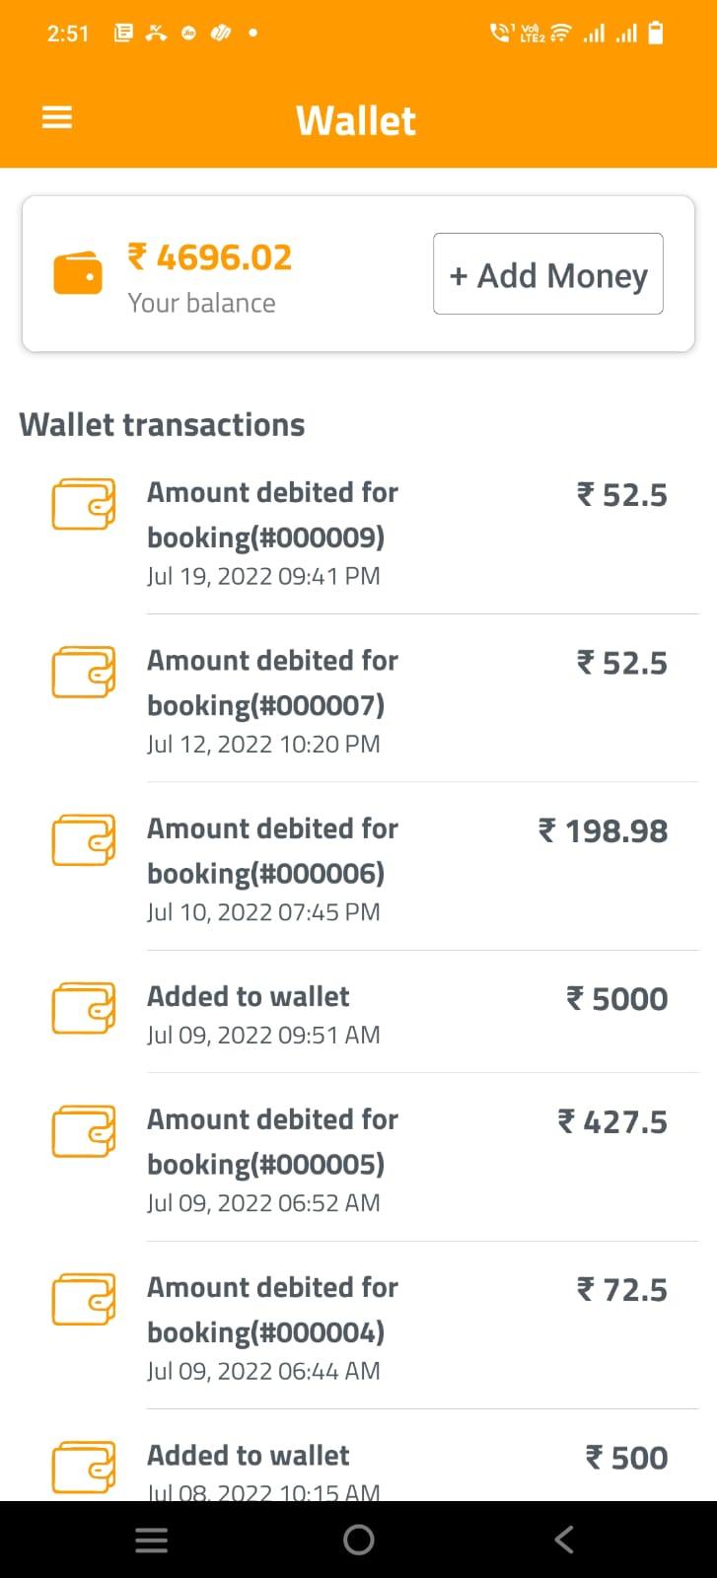Tap wallet icon beside the ₹500 deposit
Image resolution: width=717 pixels, height=1578 pixels.
click(x=84, y=1468)
